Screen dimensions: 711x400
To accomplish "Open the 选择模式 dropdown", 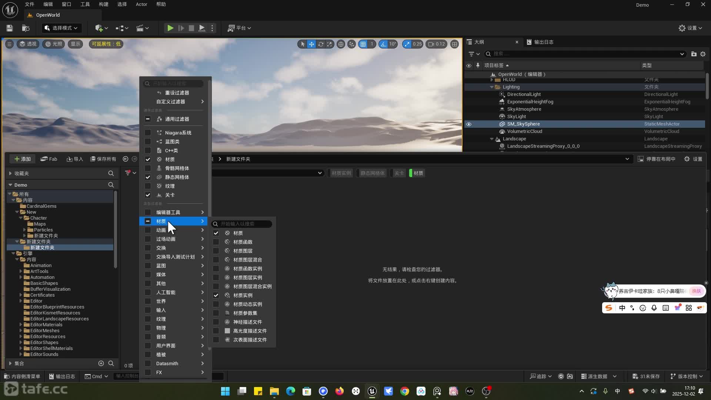I will click(x=61, y=28).
